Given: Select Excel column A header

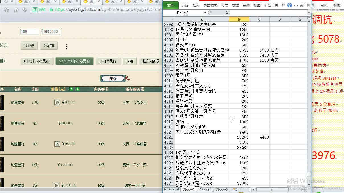Looking at the screenshot, I should point(202,19).
